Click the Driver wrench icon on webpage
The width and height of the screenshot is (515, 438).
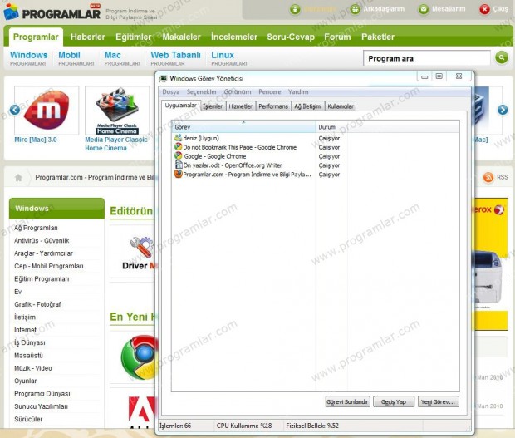point(141,248)
